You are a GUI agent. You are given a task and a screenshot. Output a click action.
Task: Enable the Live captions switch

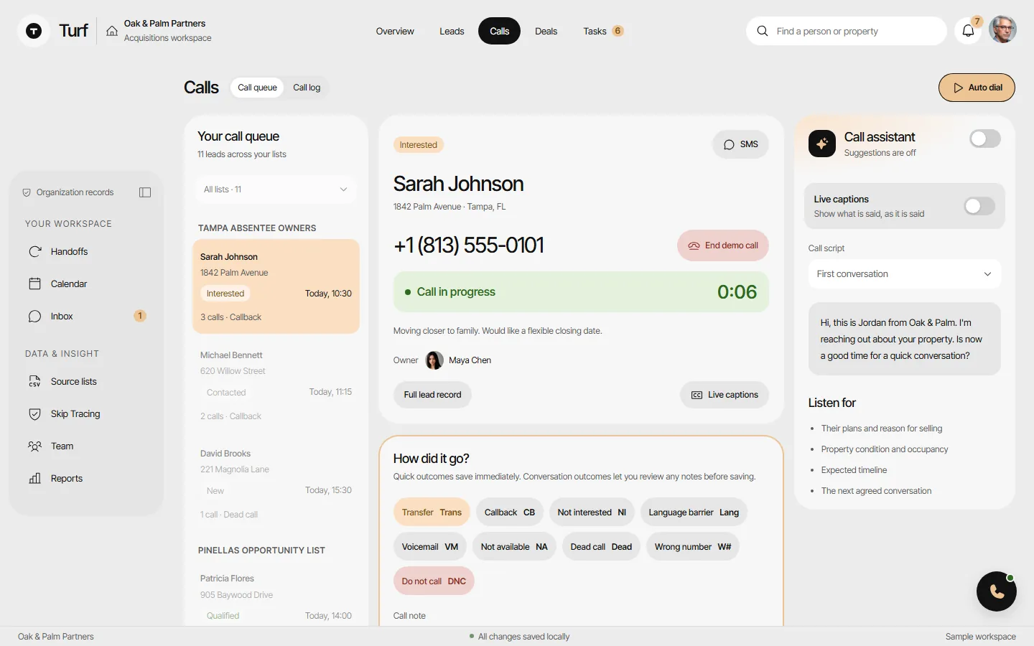click(x=979, y=206)
